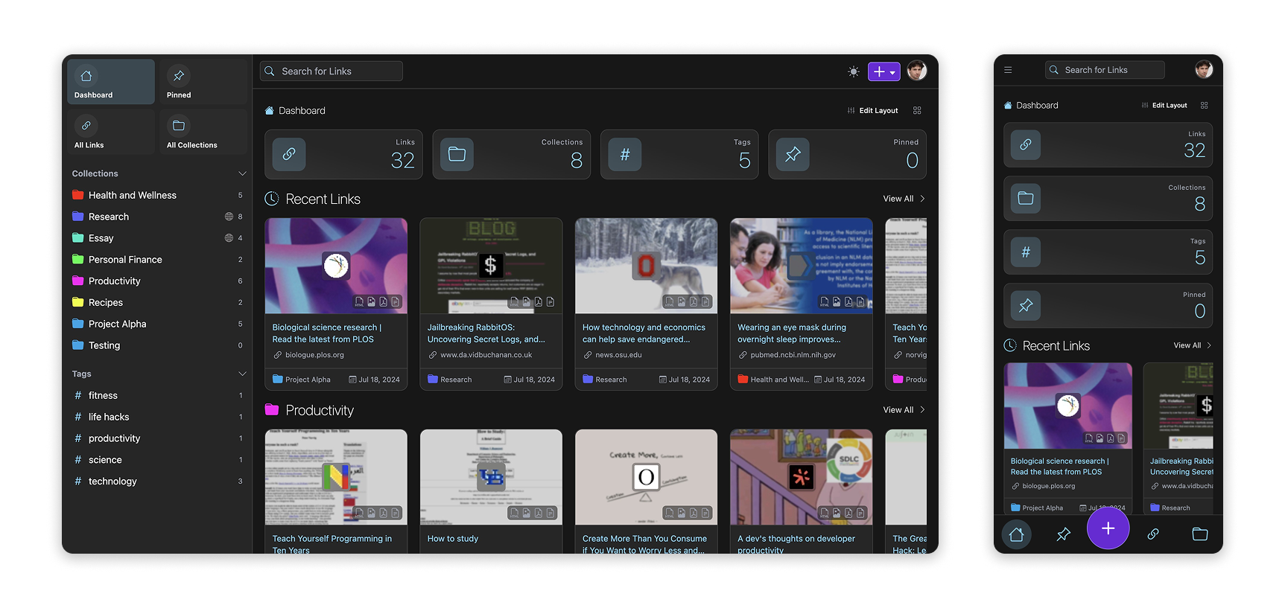Click the user profile avatar in desktop header
The height and width of the screenshot is (608, 1285).
[x=917, y=71]
